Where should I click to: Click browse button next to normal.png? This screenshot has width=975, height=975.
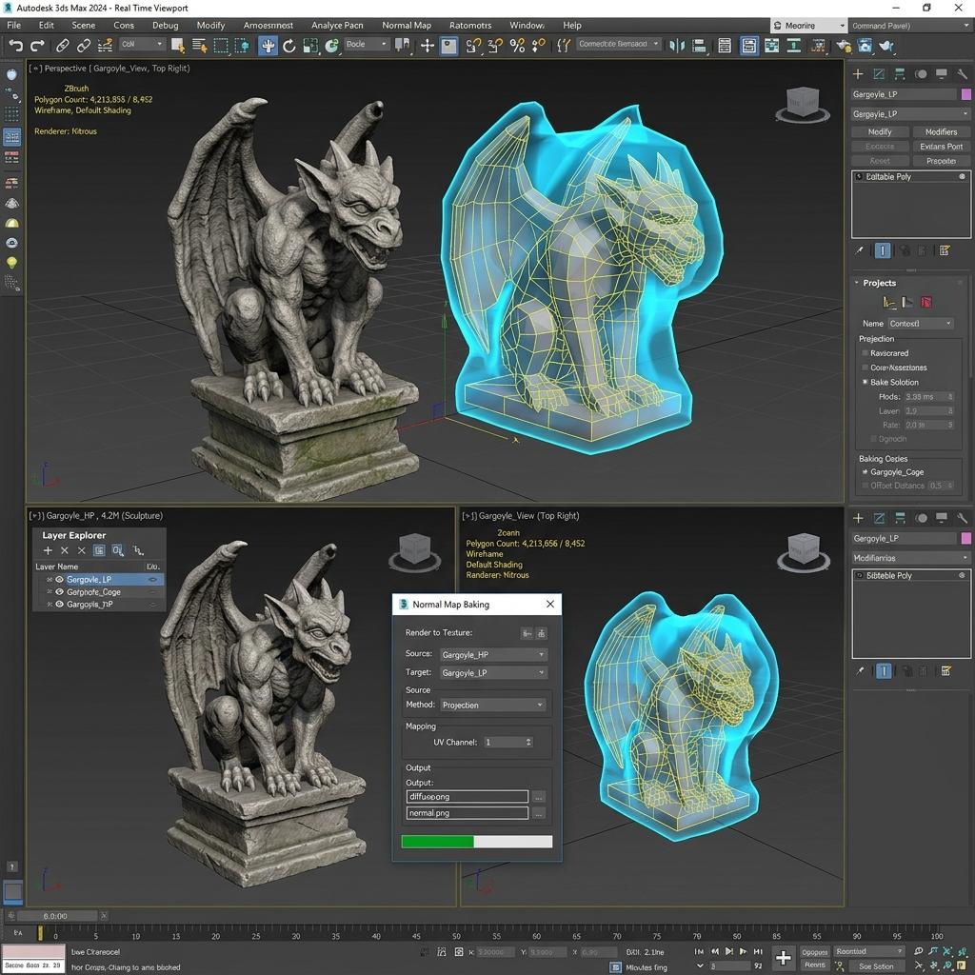[539, 813]
